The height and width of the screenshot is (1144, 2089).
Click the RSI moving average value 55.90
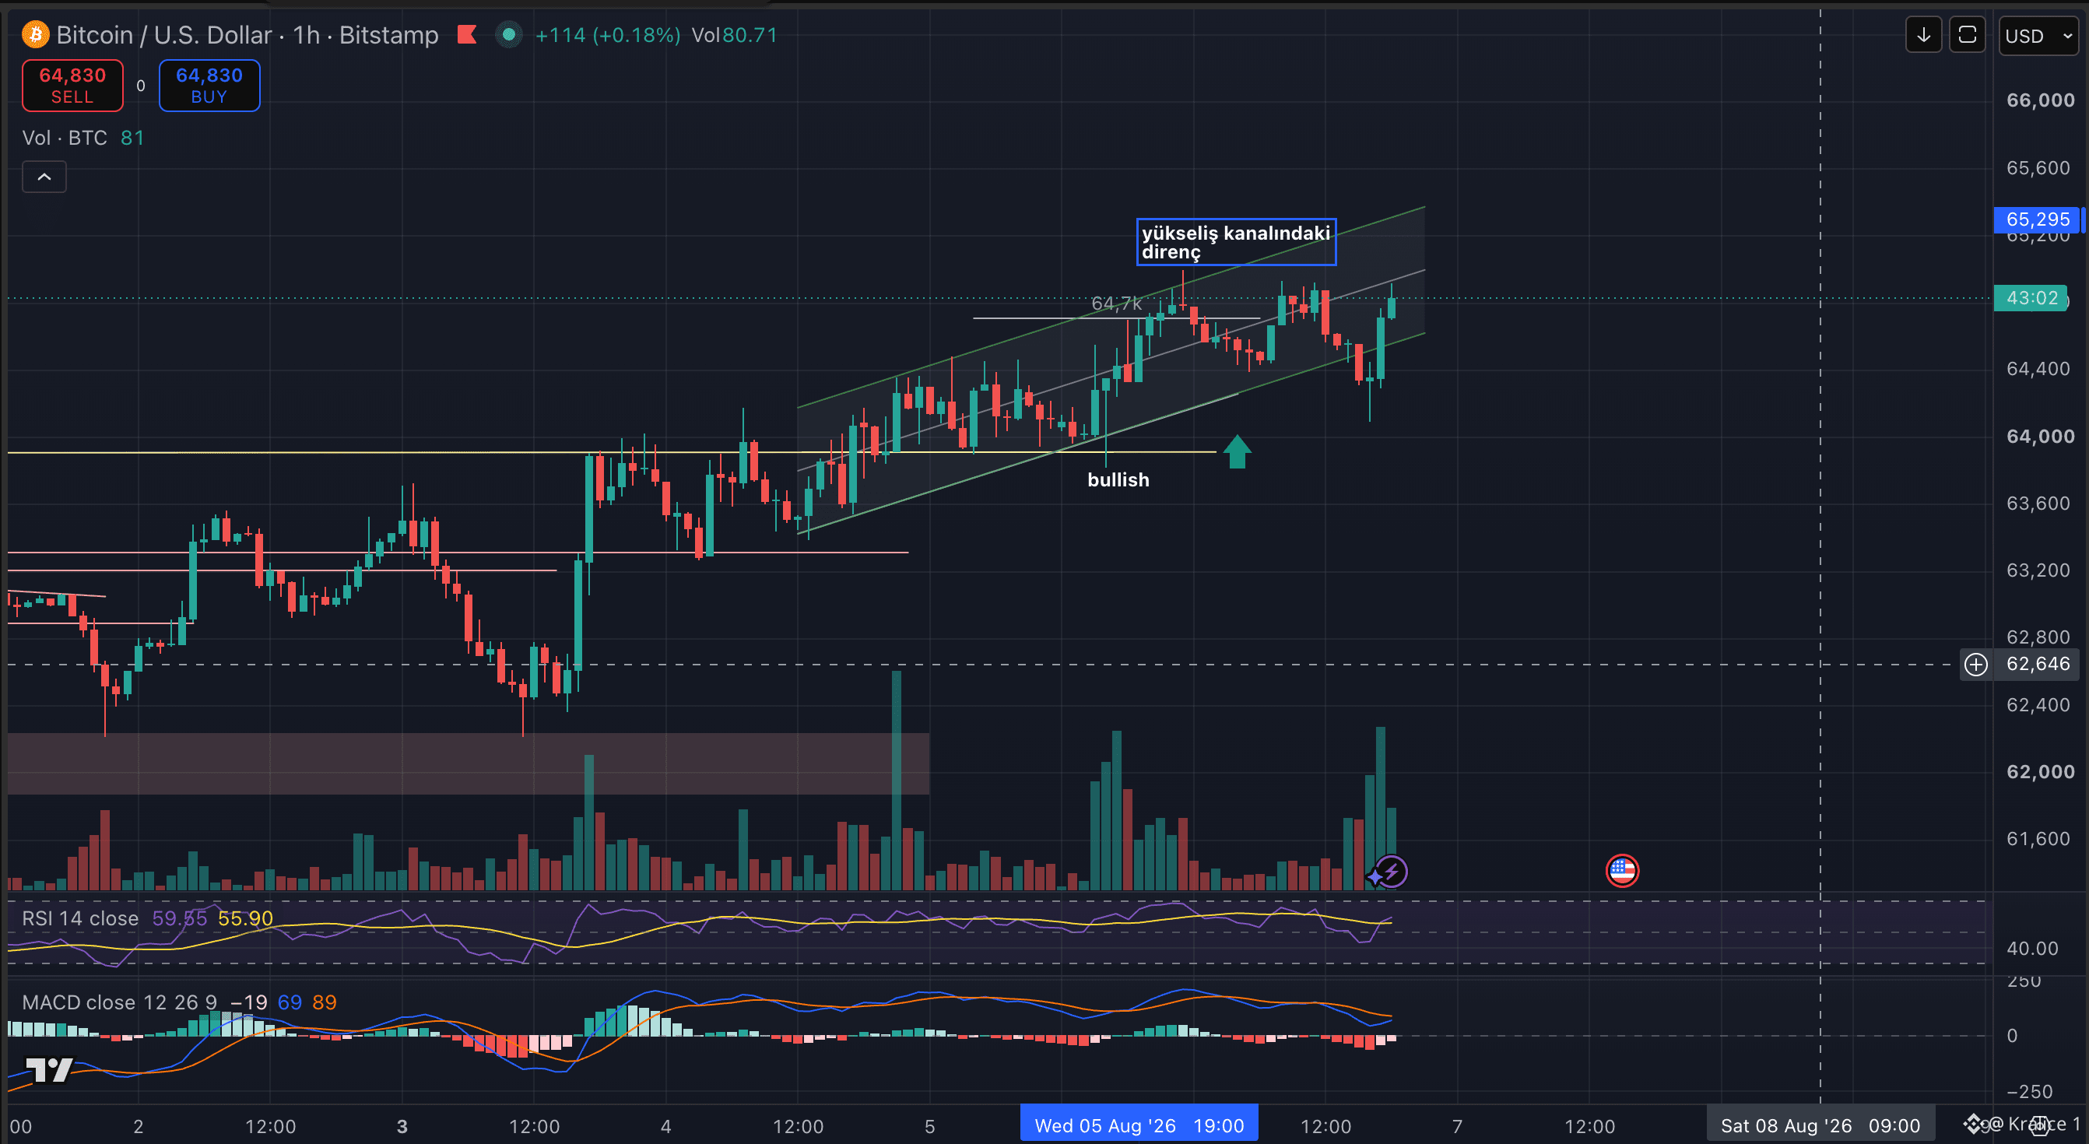coord(245,918)
